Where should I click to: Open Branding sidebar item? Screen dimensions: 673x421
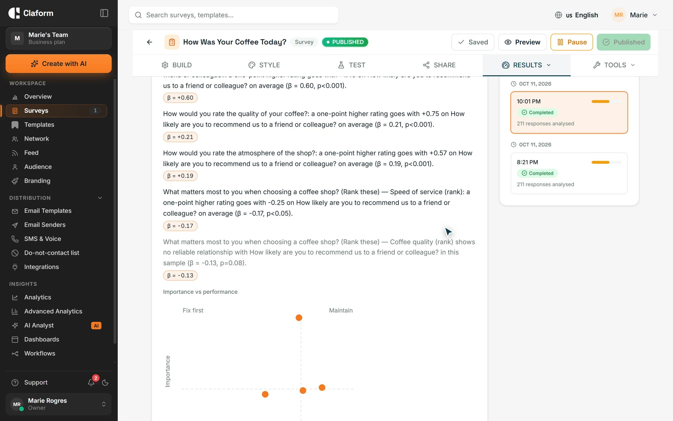coord(56,181)
